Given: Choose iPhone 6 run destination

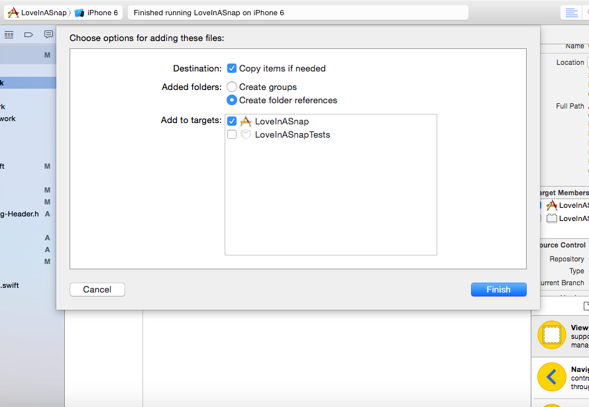Looking at the screenshot, I should pyautogui.click(x=103, y=13).
